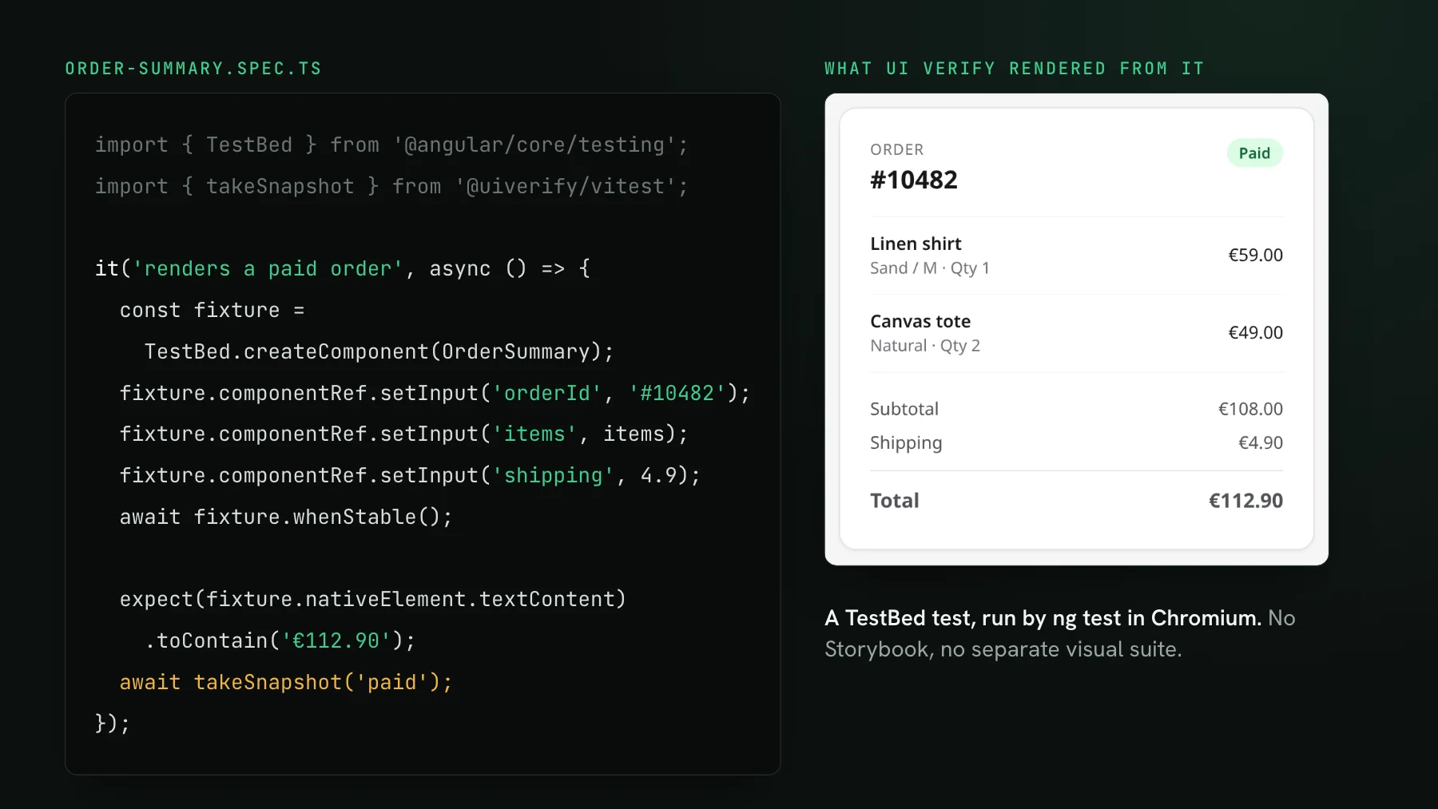Click the Shipping label in the order card
The width and height of the screenshot is (1438, 809).
[x=906, y=443]
